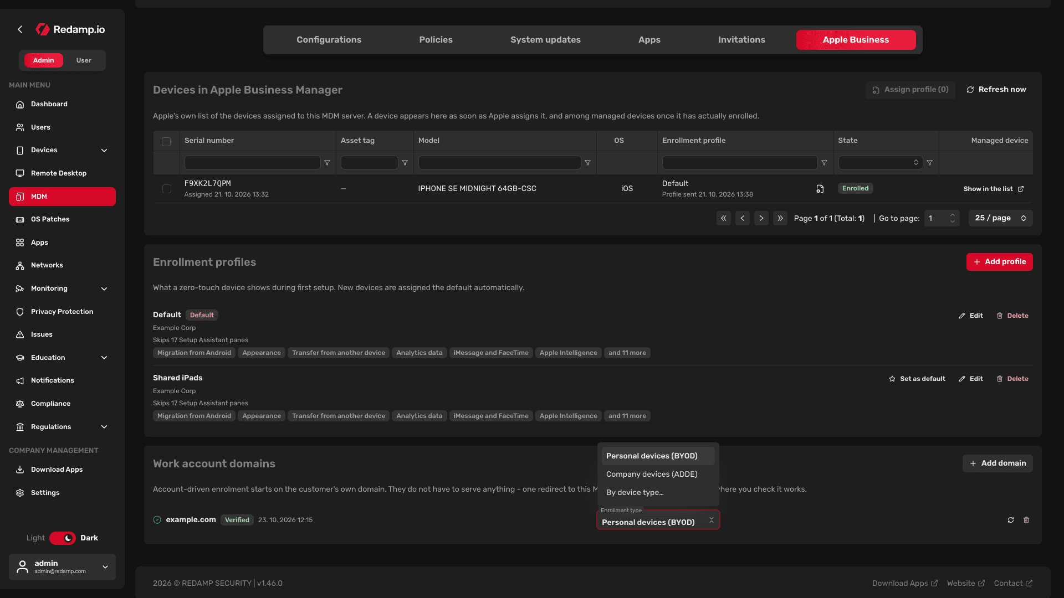Open Download Apps under Company Management
Viewport: 1064px width, 598px height.
tap(62, 470)
